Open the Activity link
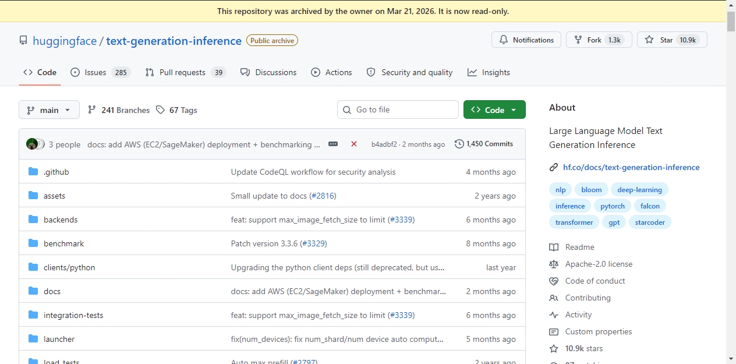Image resolution: width=736 pixels, height=364 pixels. point(571,314)
